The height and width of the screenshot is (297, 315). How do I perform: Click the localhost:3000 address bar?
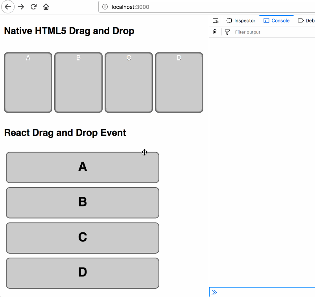pos(204,7)
